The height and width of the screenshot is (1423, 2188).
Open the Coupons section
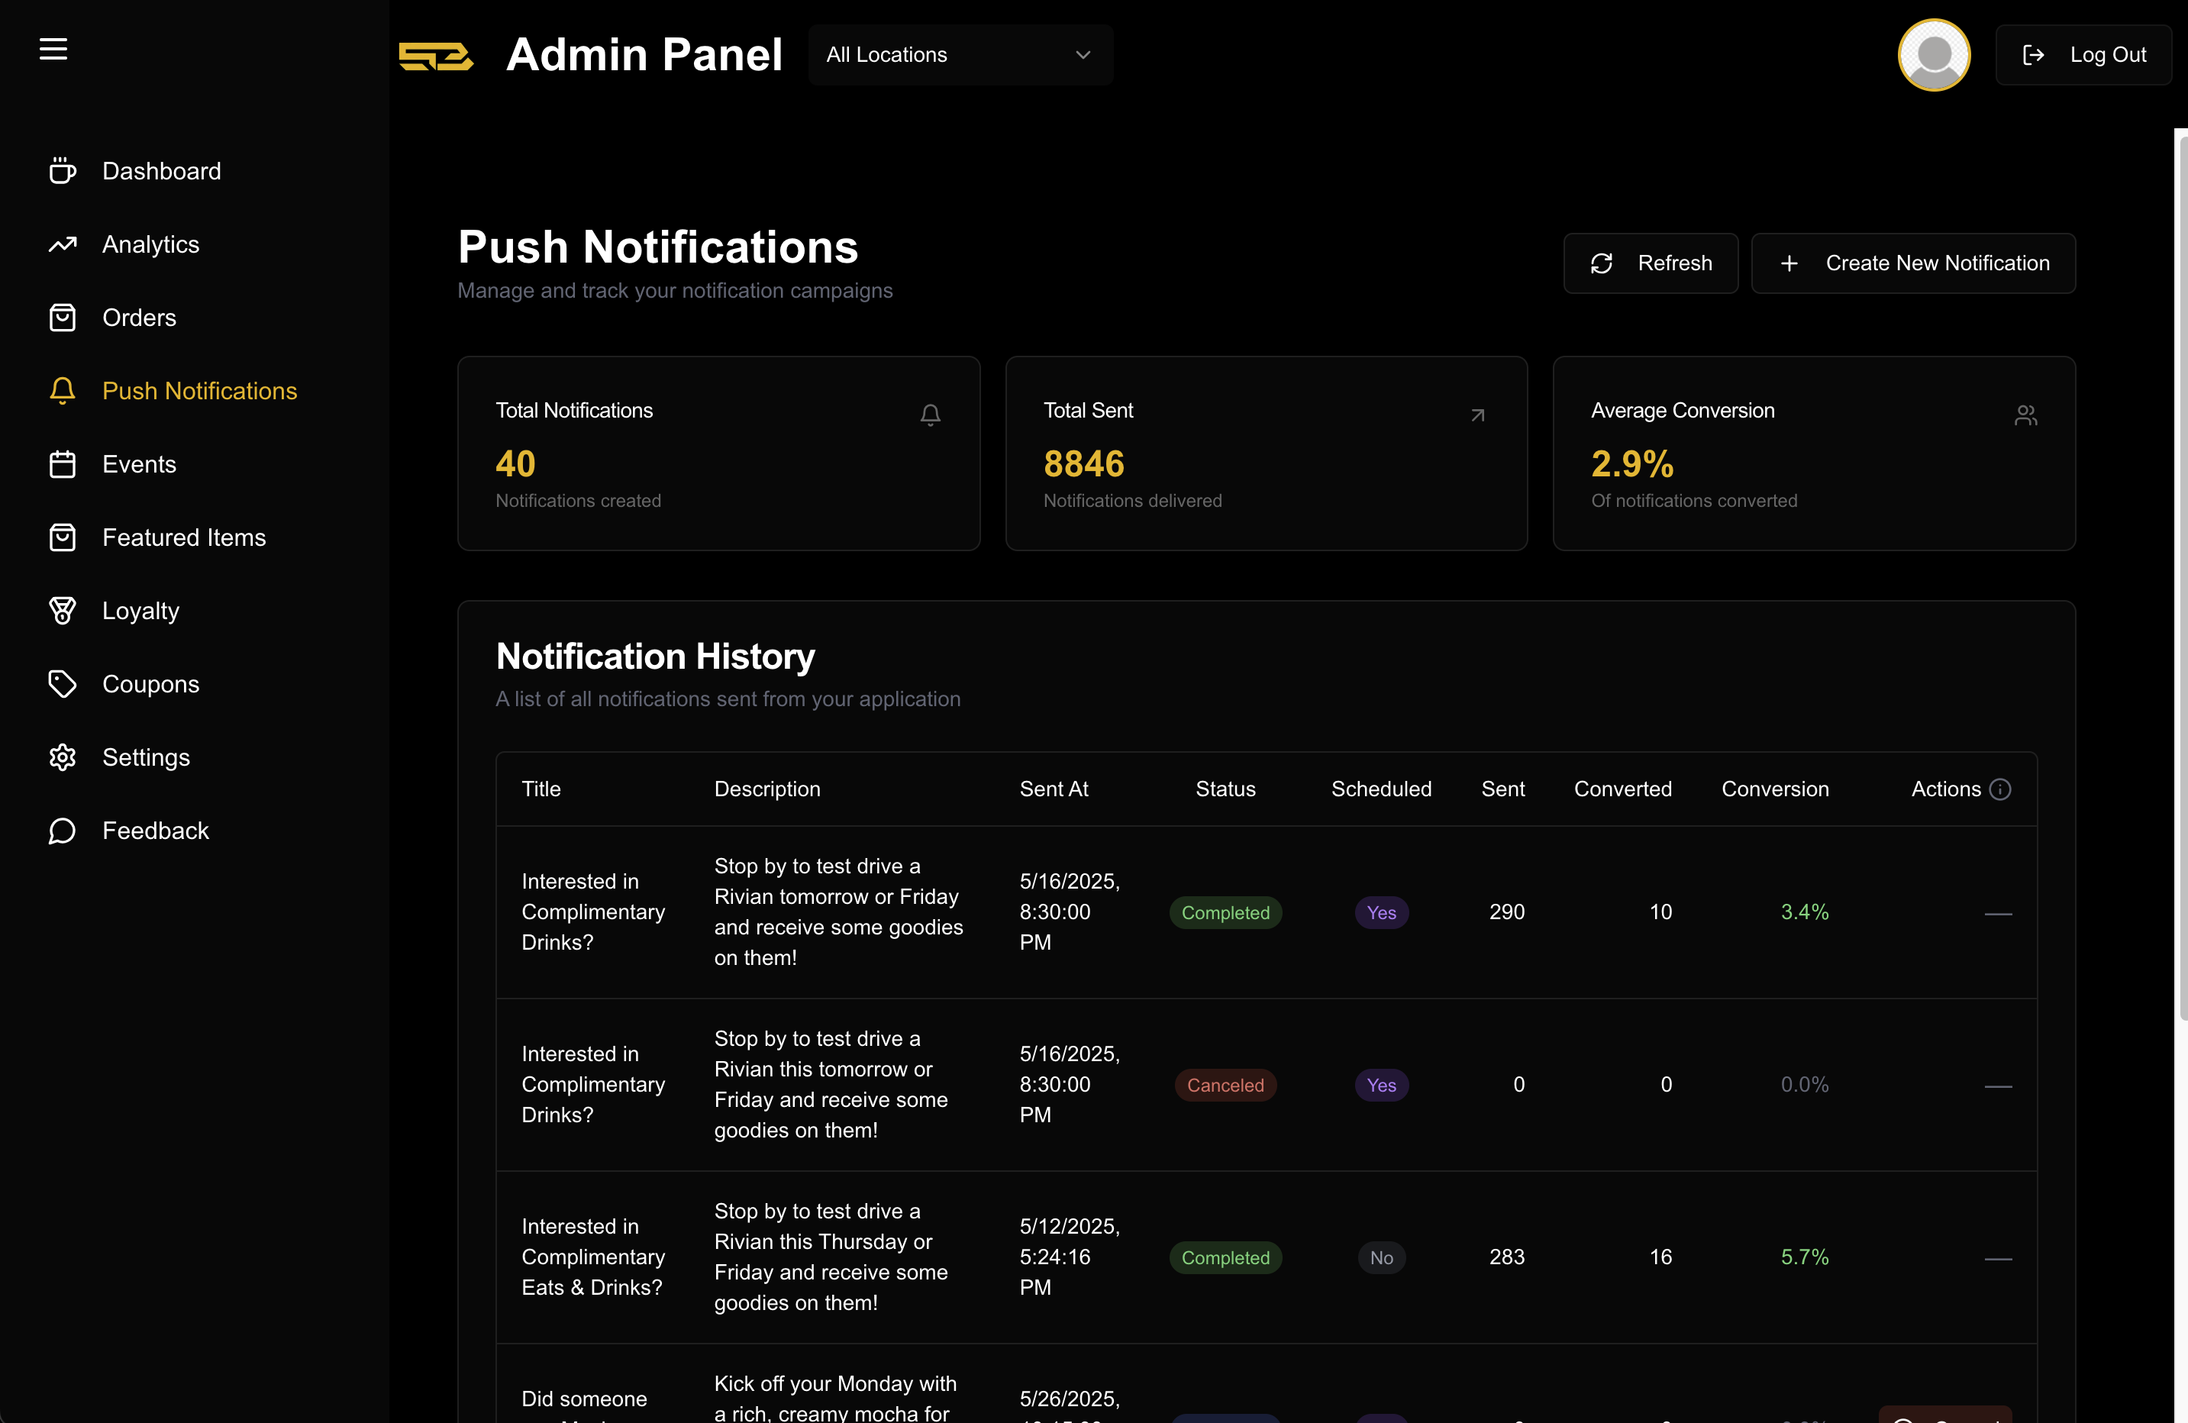(x=124, y=684)
